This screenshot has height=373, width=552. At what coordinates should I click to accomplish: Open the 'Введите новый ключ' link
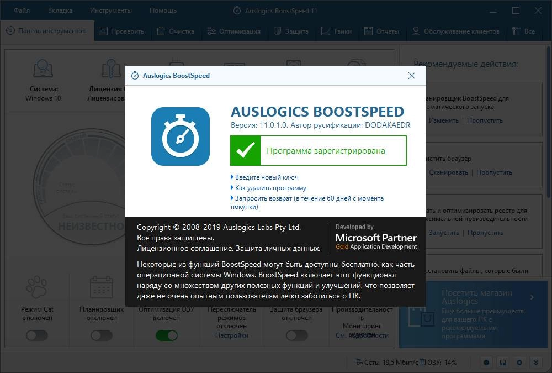(x=267, y=177)
